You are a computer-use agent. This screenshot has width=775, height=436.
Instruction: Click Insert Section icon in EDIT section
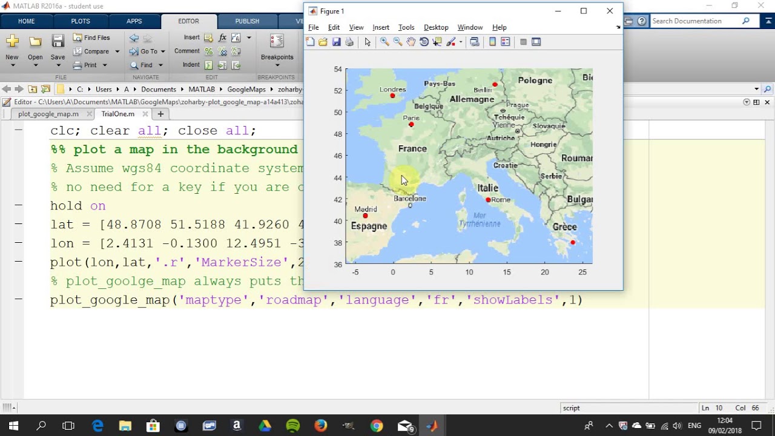click(209, 38)
